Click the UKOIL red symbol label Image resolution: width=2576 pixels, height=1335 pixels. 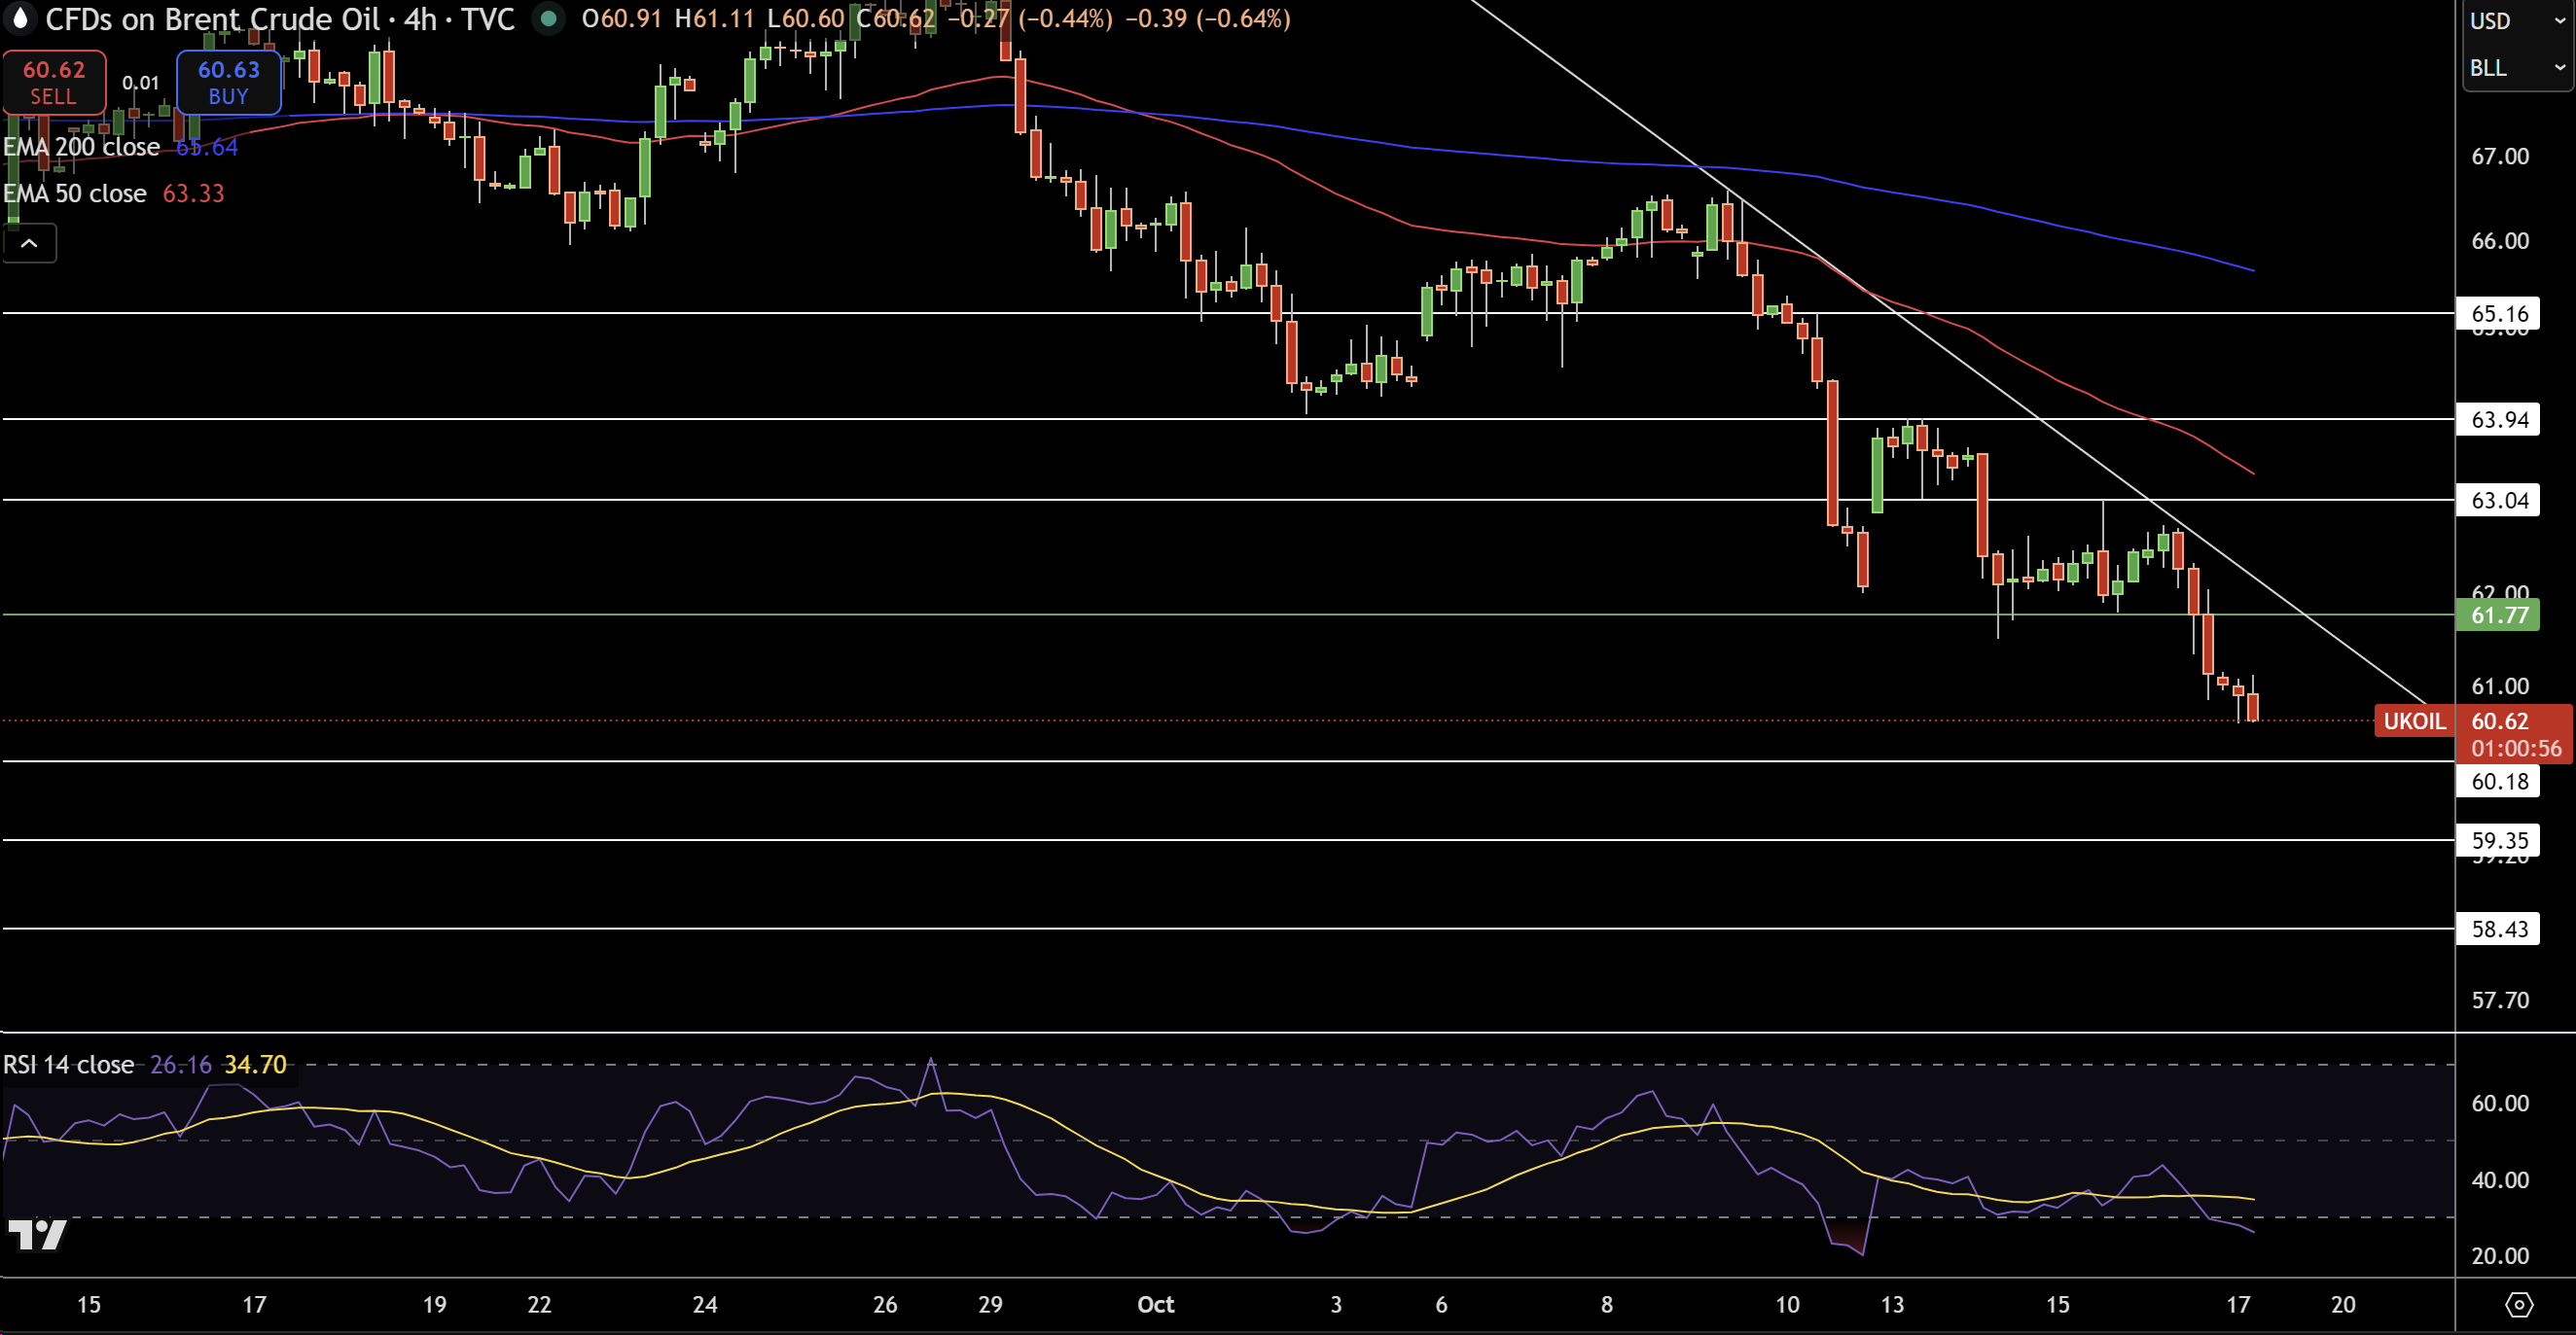pyautogui.click(x=2413, y=721)
